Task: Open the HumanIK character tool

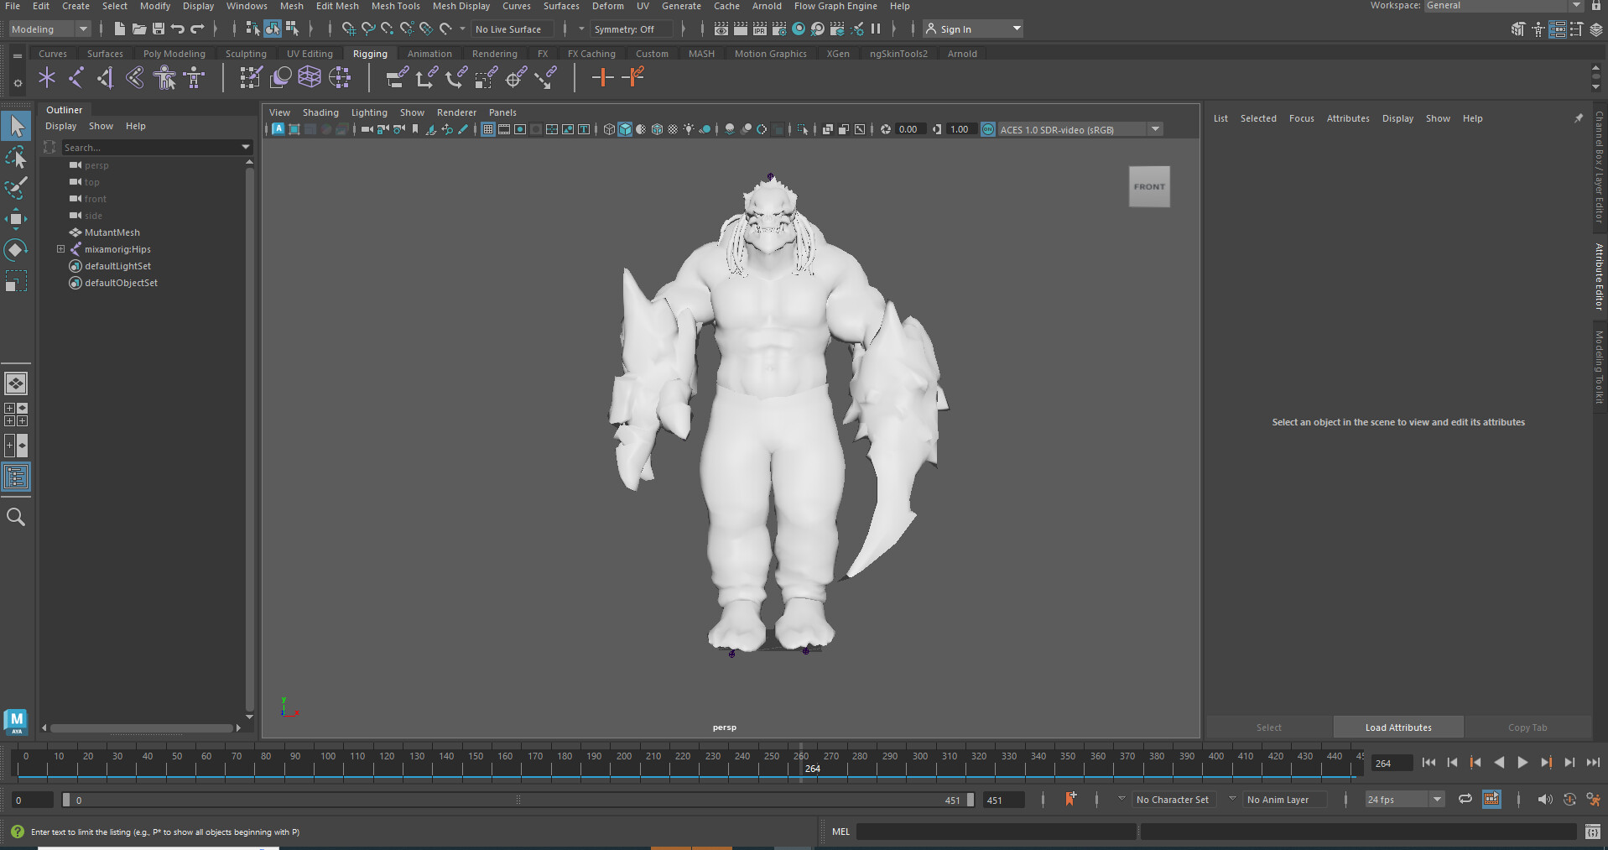Action: [x=164, y=77]
